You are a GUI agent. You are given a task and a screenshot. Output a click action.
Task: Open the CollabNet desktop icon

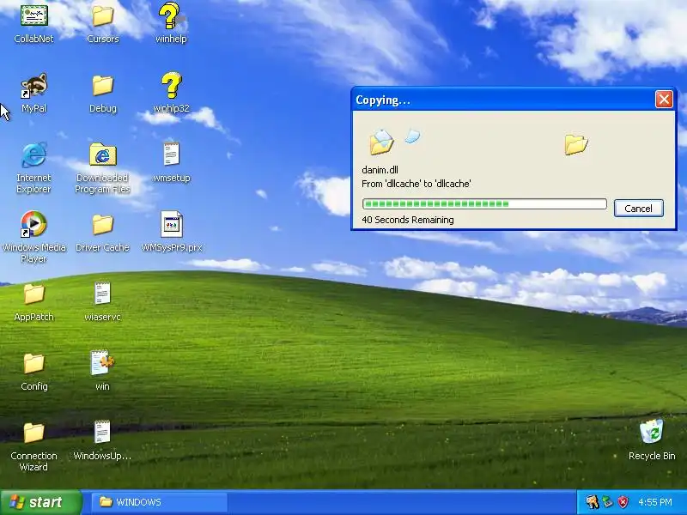click(33, 15)
